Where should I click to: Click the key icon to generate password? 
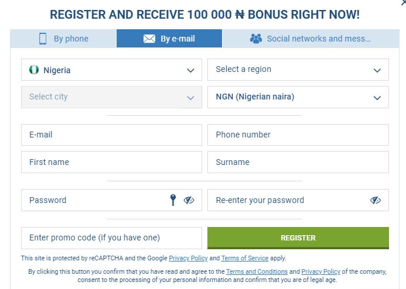pyautogui.click(x=173, y=200)
